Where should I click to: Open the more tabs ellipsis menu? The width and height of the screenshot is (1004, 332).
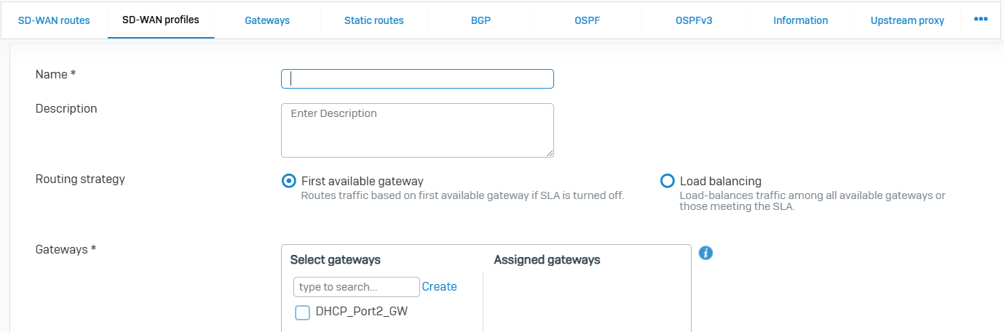(980, 20)
